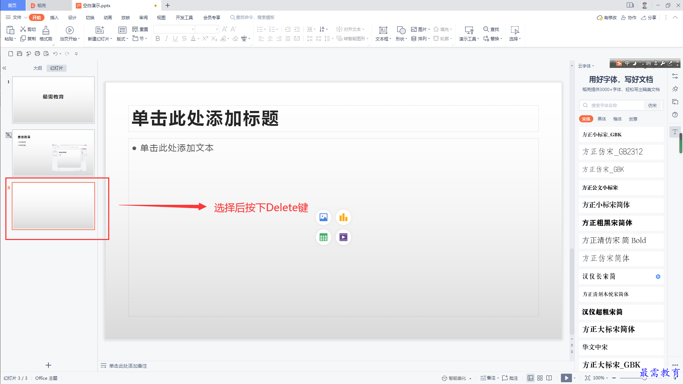Toggle Superscript formatting
Viewport: 683px width, 384px height.
click(x=205, y=38)
